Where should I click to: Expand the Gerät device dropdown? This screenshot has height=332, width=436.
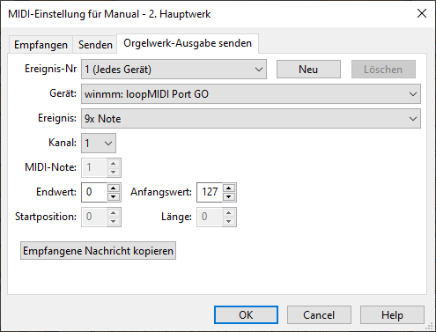(x=251, y=94)
